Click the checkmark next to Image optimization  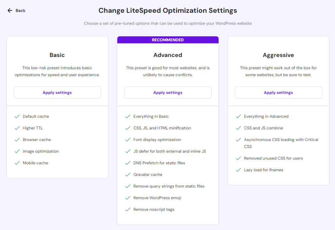(x=17, y=151)
